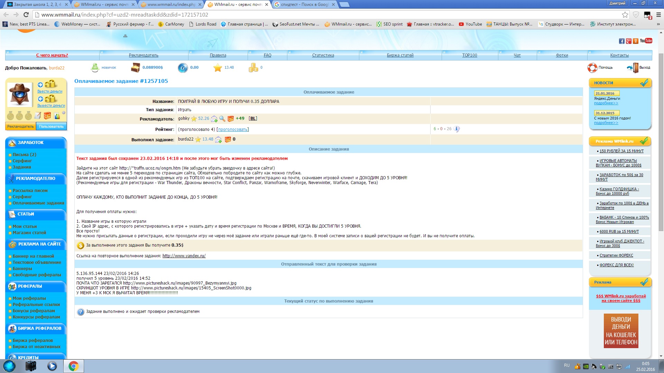Viewport: 664px width, 373px height.
Task: Click the Chrome bookmark star icon
Action: coord(625,15)
